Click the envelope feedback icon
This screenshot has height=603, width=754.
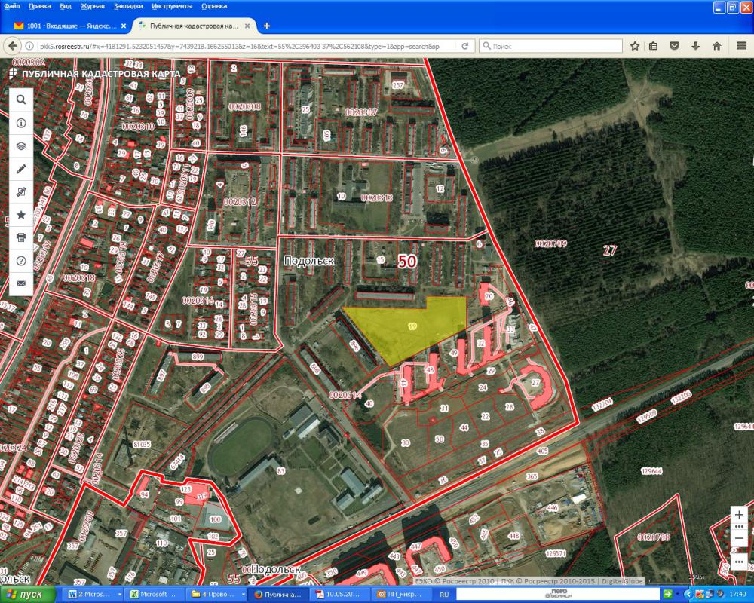click(21, 283)
